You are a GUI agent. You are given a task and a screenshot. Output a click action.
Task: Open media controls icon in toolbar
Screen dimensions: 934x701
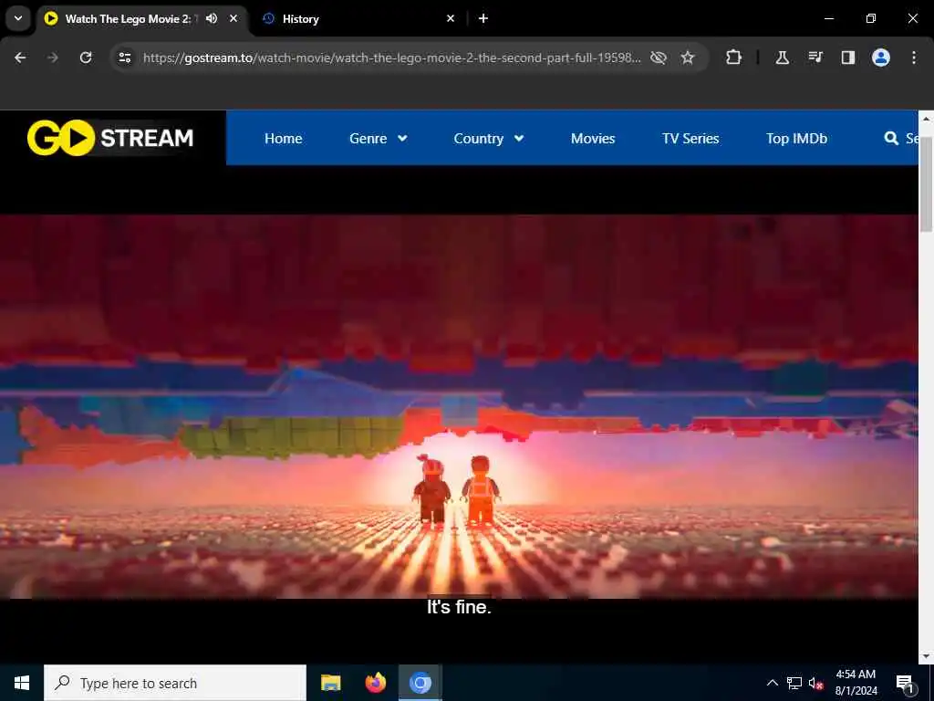click(815, 58)
